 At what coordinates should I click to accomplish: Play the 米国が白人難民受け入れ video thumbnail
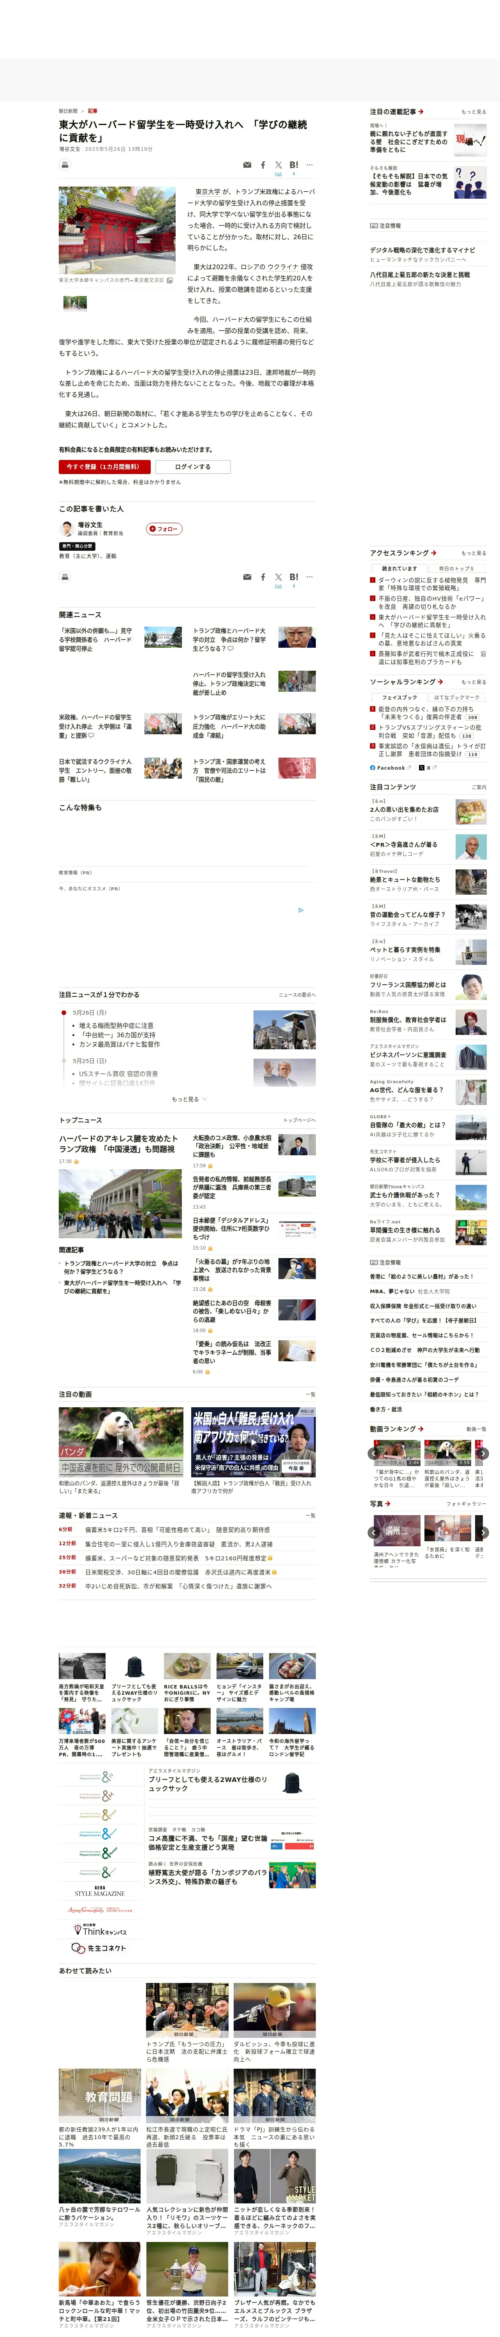point(253,1442)
